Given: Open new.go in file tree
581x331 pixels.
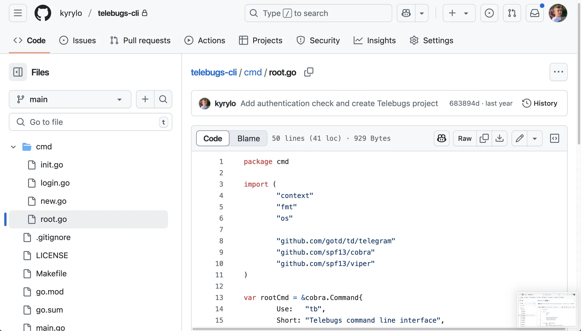Looking at the screenshot, I should (x=53, y=201).
